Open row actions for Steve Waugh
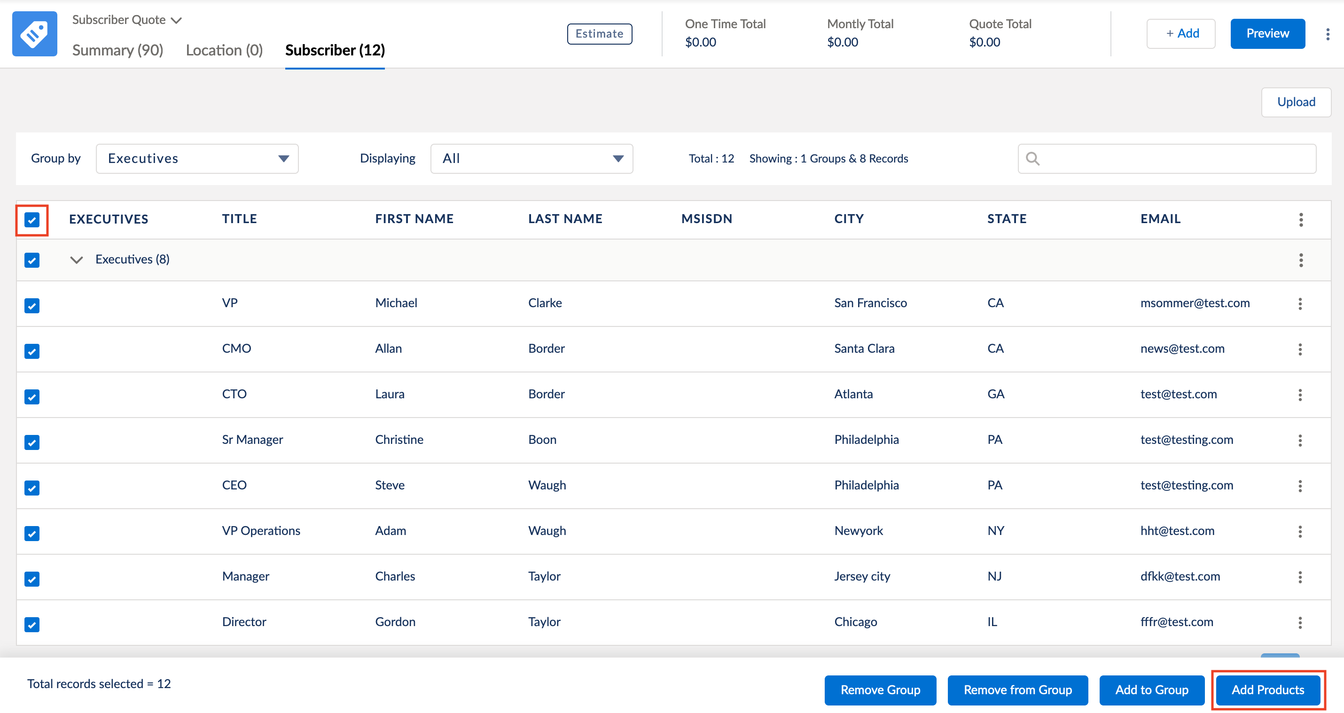 [1300, 486]
